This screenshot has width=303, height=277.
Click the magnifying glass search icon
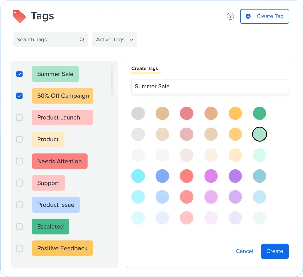point(82,39)
